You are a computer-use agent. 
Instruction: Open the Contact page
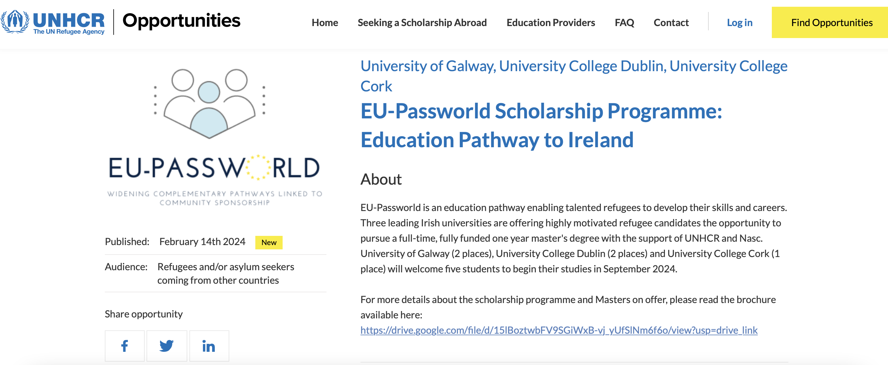click(670, 22)
